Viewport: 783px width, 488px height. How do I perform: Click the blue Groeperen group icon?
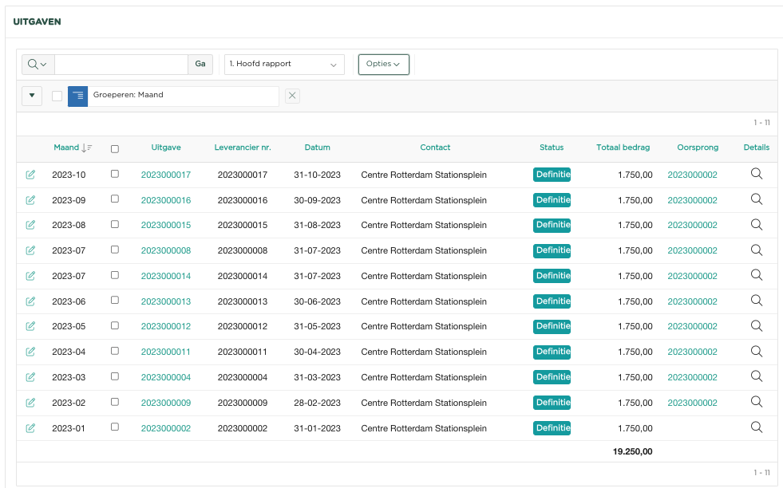pos(77,96)
